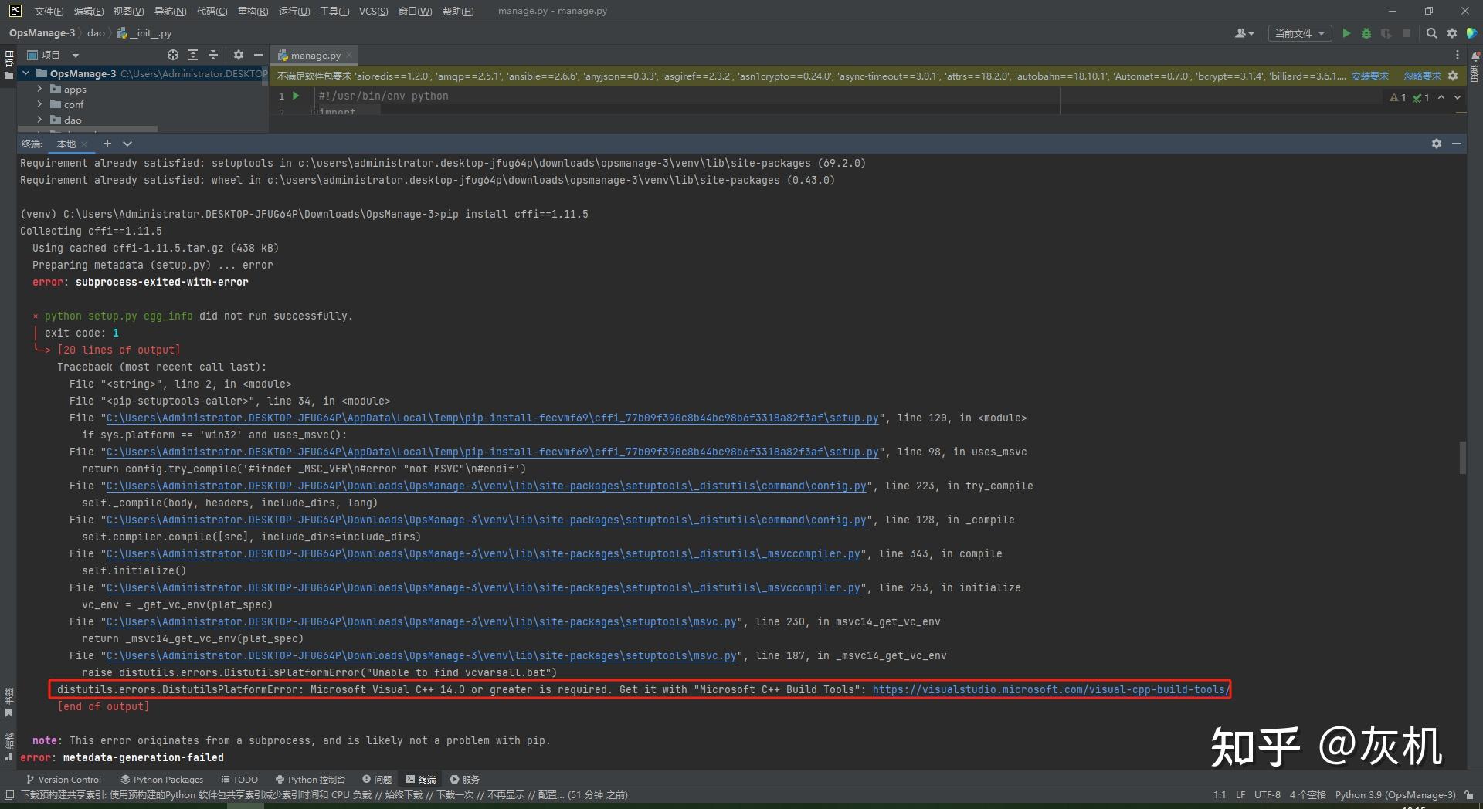The width and height of the screenshot is (1483, 809).
Task: Open the Python Packages tool window
Action: (162, 779)
